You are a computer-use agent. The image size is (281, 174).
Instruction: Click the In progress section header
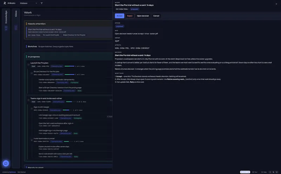(34, 57)
